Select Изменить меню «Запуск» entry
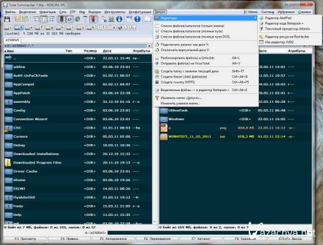The width and height of the screenshot is (323, 245). 206,98
